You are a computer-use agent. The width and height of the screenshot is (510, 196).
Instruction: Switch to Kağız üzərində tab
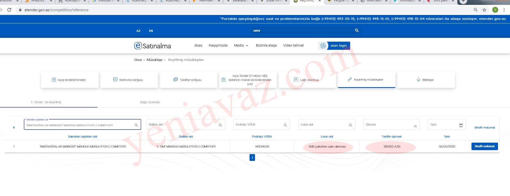pos(150,102)
